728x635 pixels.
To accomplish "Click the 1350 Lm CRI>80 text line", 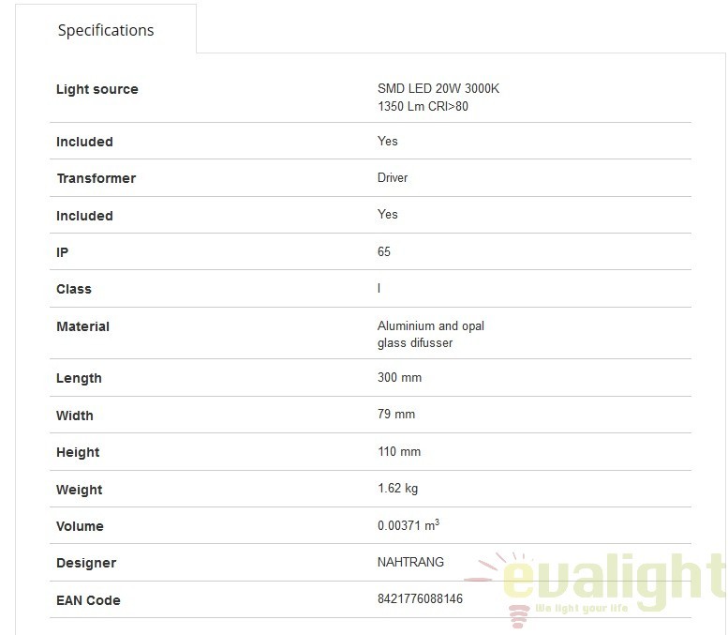I will point(423,106).
